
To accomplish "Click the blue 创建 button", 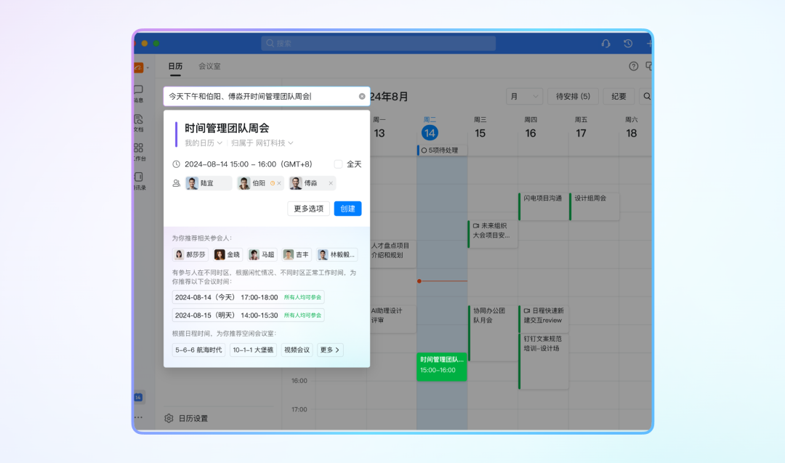I will [347, 209].
